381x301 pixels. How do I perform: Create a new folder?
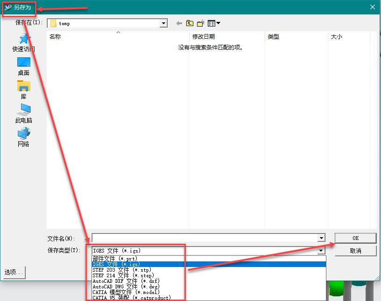pos(200,22)
